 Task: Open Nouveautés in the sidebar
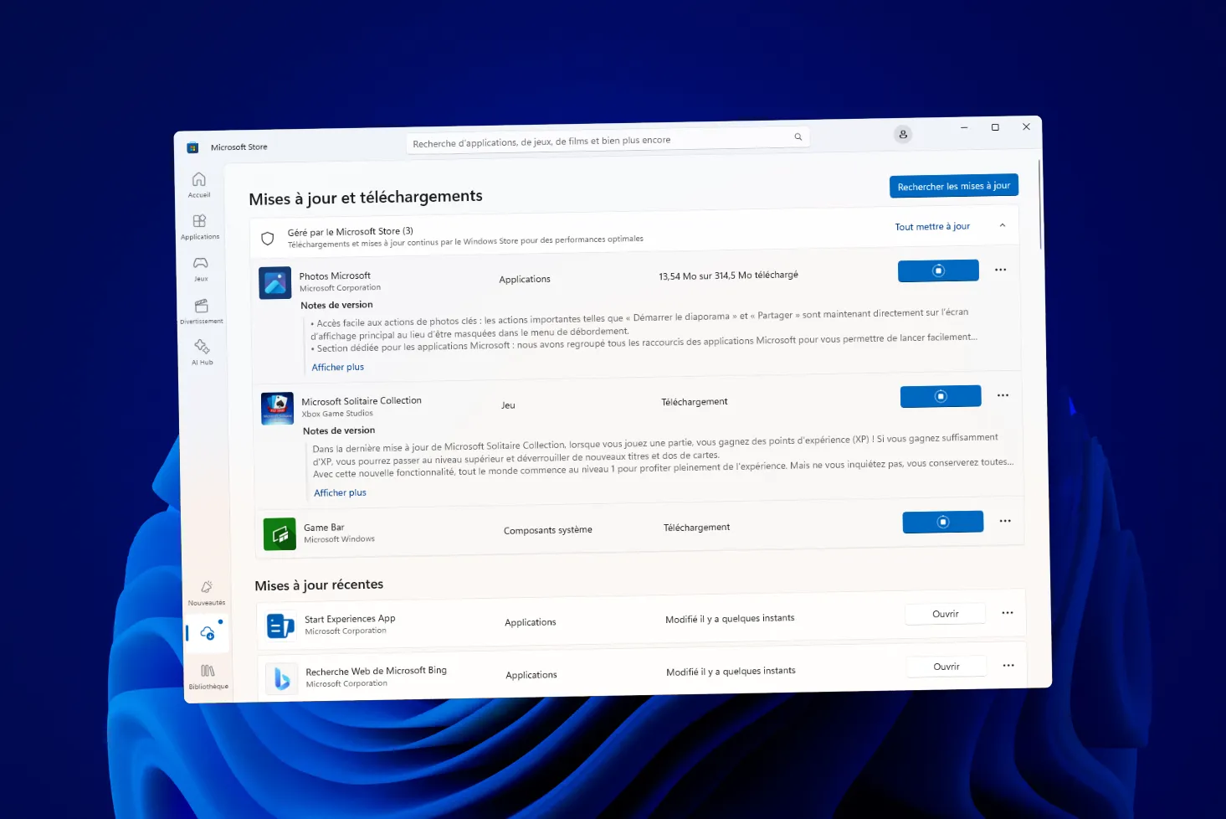click(x=207, y=593)
